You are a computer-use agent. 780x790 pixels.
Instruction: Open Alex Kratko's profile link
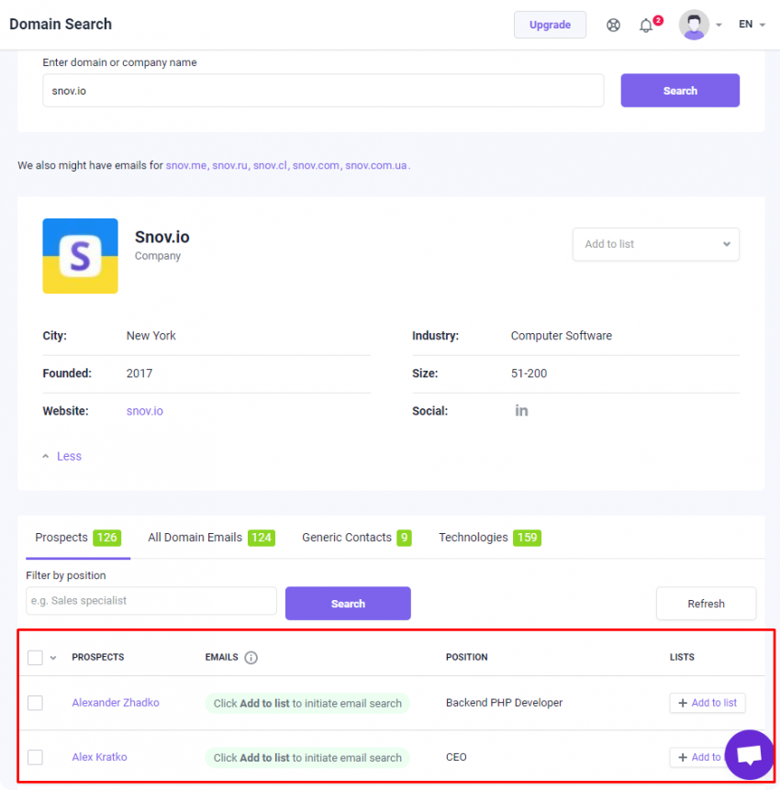pyautogui.click(x=99, y=757)
